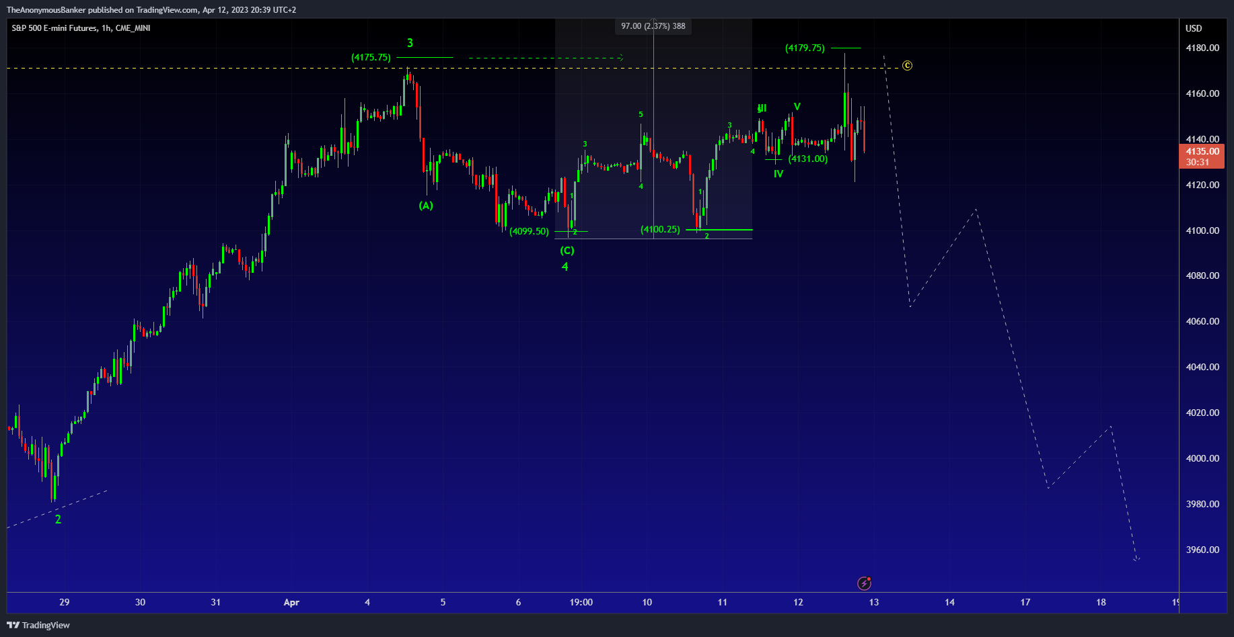Click the 4180.00 price axis label
This screenshot has width=1234, height=637.
tap(1202, 48)
